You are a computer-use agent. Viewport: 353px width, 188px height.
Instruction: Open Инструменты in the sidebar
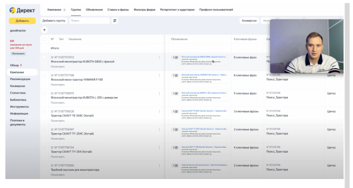[x=19, y=107]
